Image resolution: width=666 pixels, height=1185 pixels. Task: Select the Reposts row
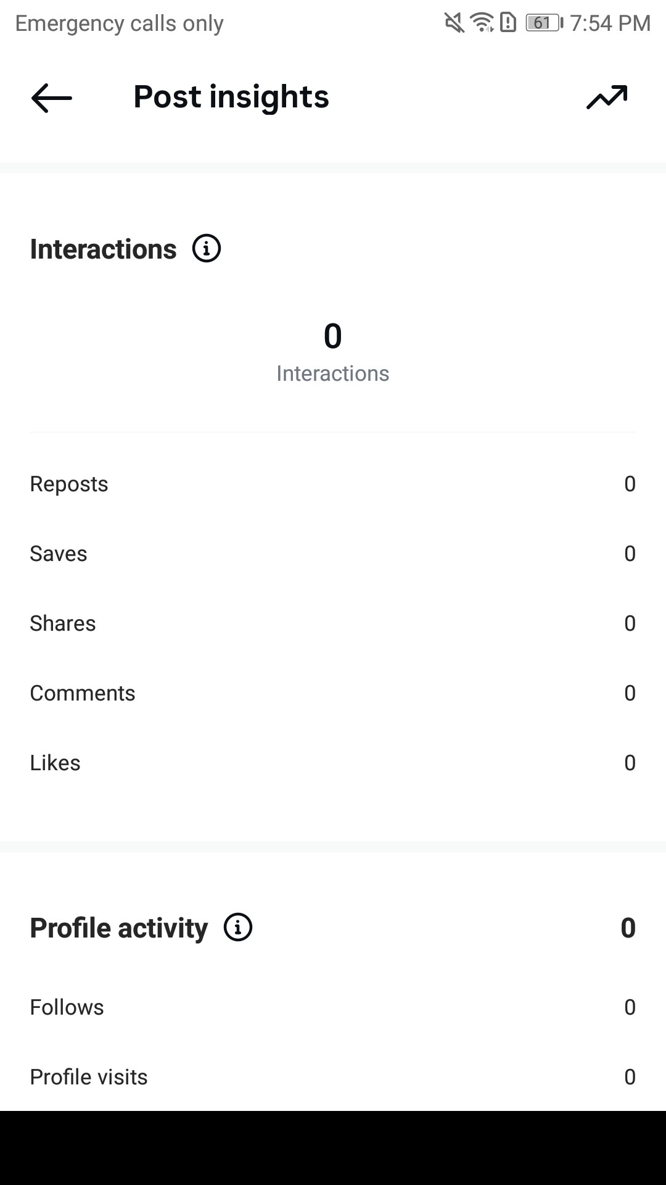333,484
